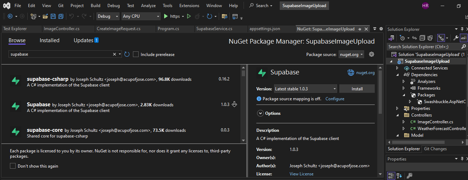Click Collapse All icon in Solution Explorer
Screen dimensions: 468x180
click(x=422, y=38)
